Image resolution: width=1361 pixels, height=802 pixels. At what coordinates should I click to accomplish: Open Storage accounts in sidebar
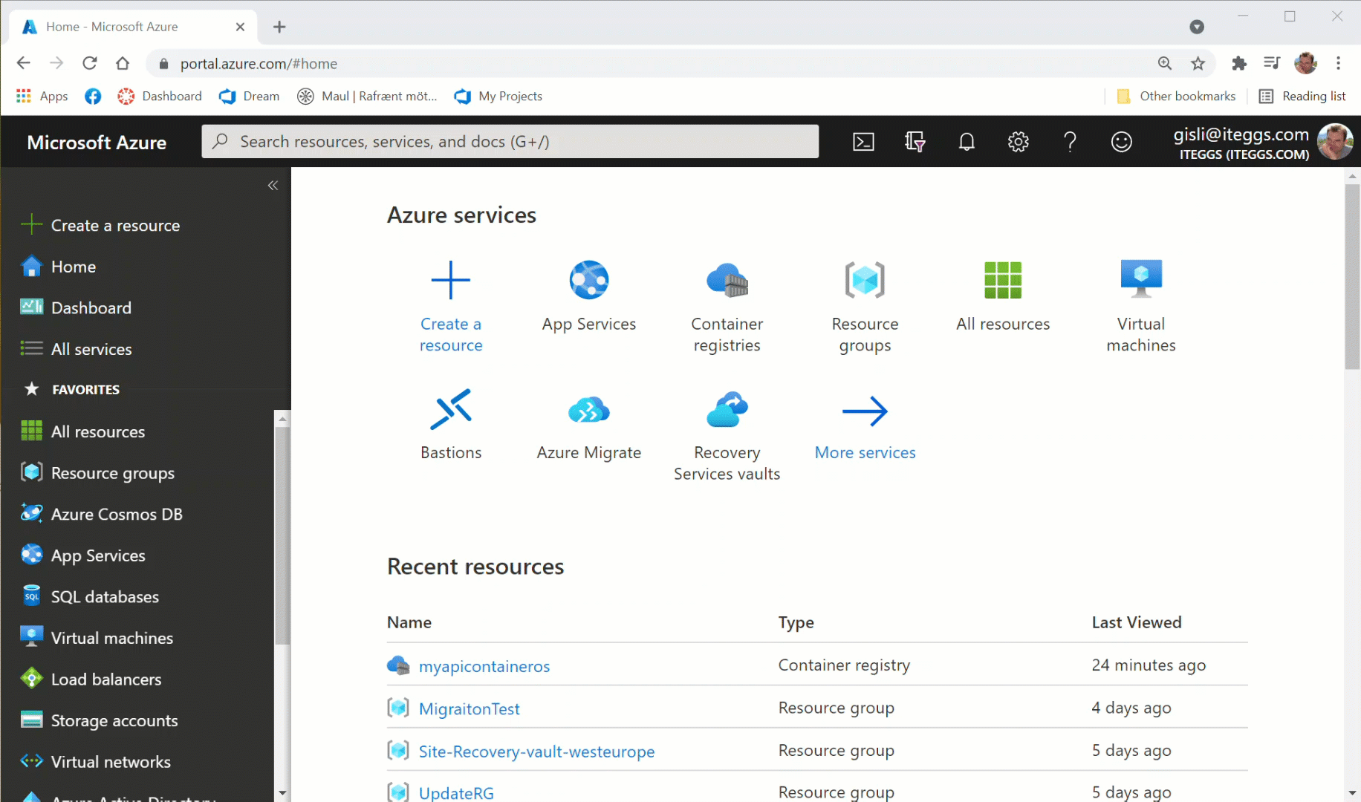tap(100, 720)
